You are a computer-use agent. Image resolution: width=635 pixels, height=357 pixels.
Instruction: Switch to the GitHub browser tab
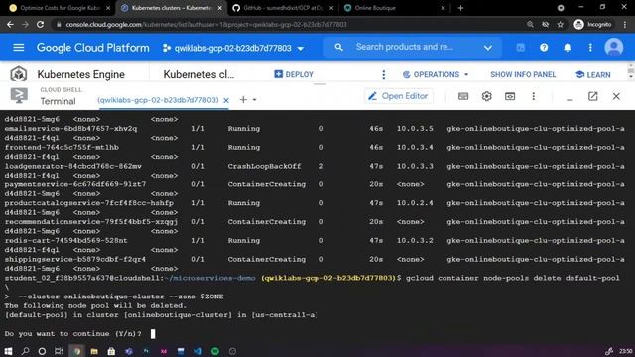click(x=284, y=8)
